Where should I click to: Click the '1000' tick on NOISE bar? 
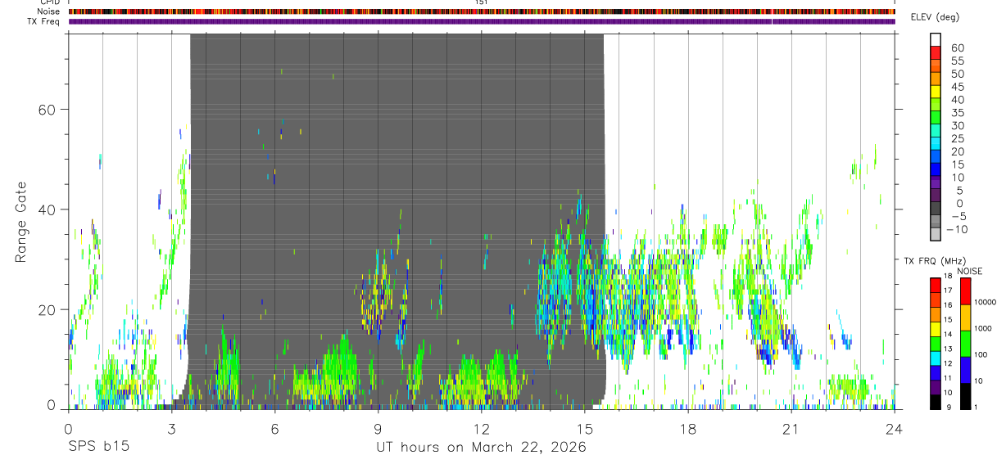tap(983, 328)
